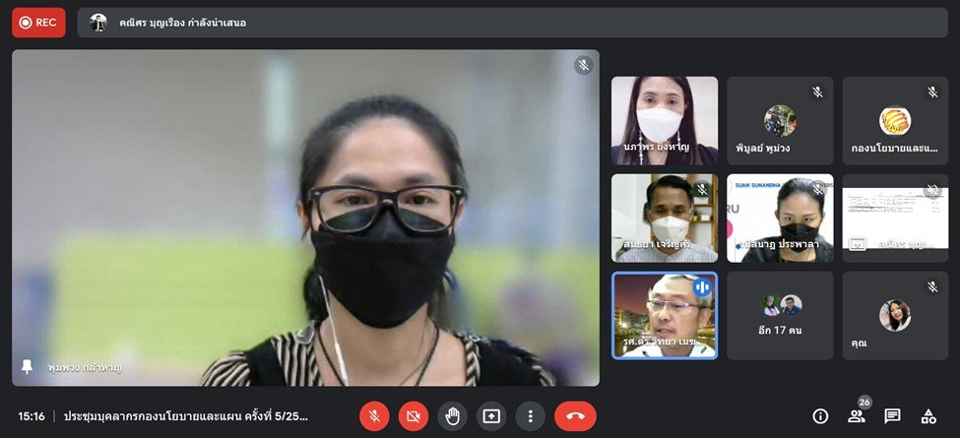Image resolution: width=960 pixels, height=438 pixels.
Task: Click the present screen button
Action: pyautogui.click(x=490, y=416)
